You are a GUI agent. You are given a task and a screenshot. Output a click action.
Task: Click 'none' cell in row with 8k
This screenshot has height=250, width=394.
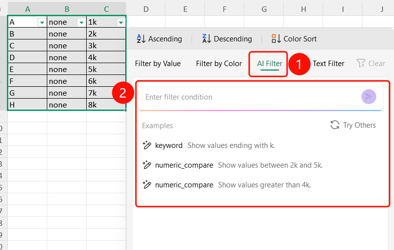67,105
